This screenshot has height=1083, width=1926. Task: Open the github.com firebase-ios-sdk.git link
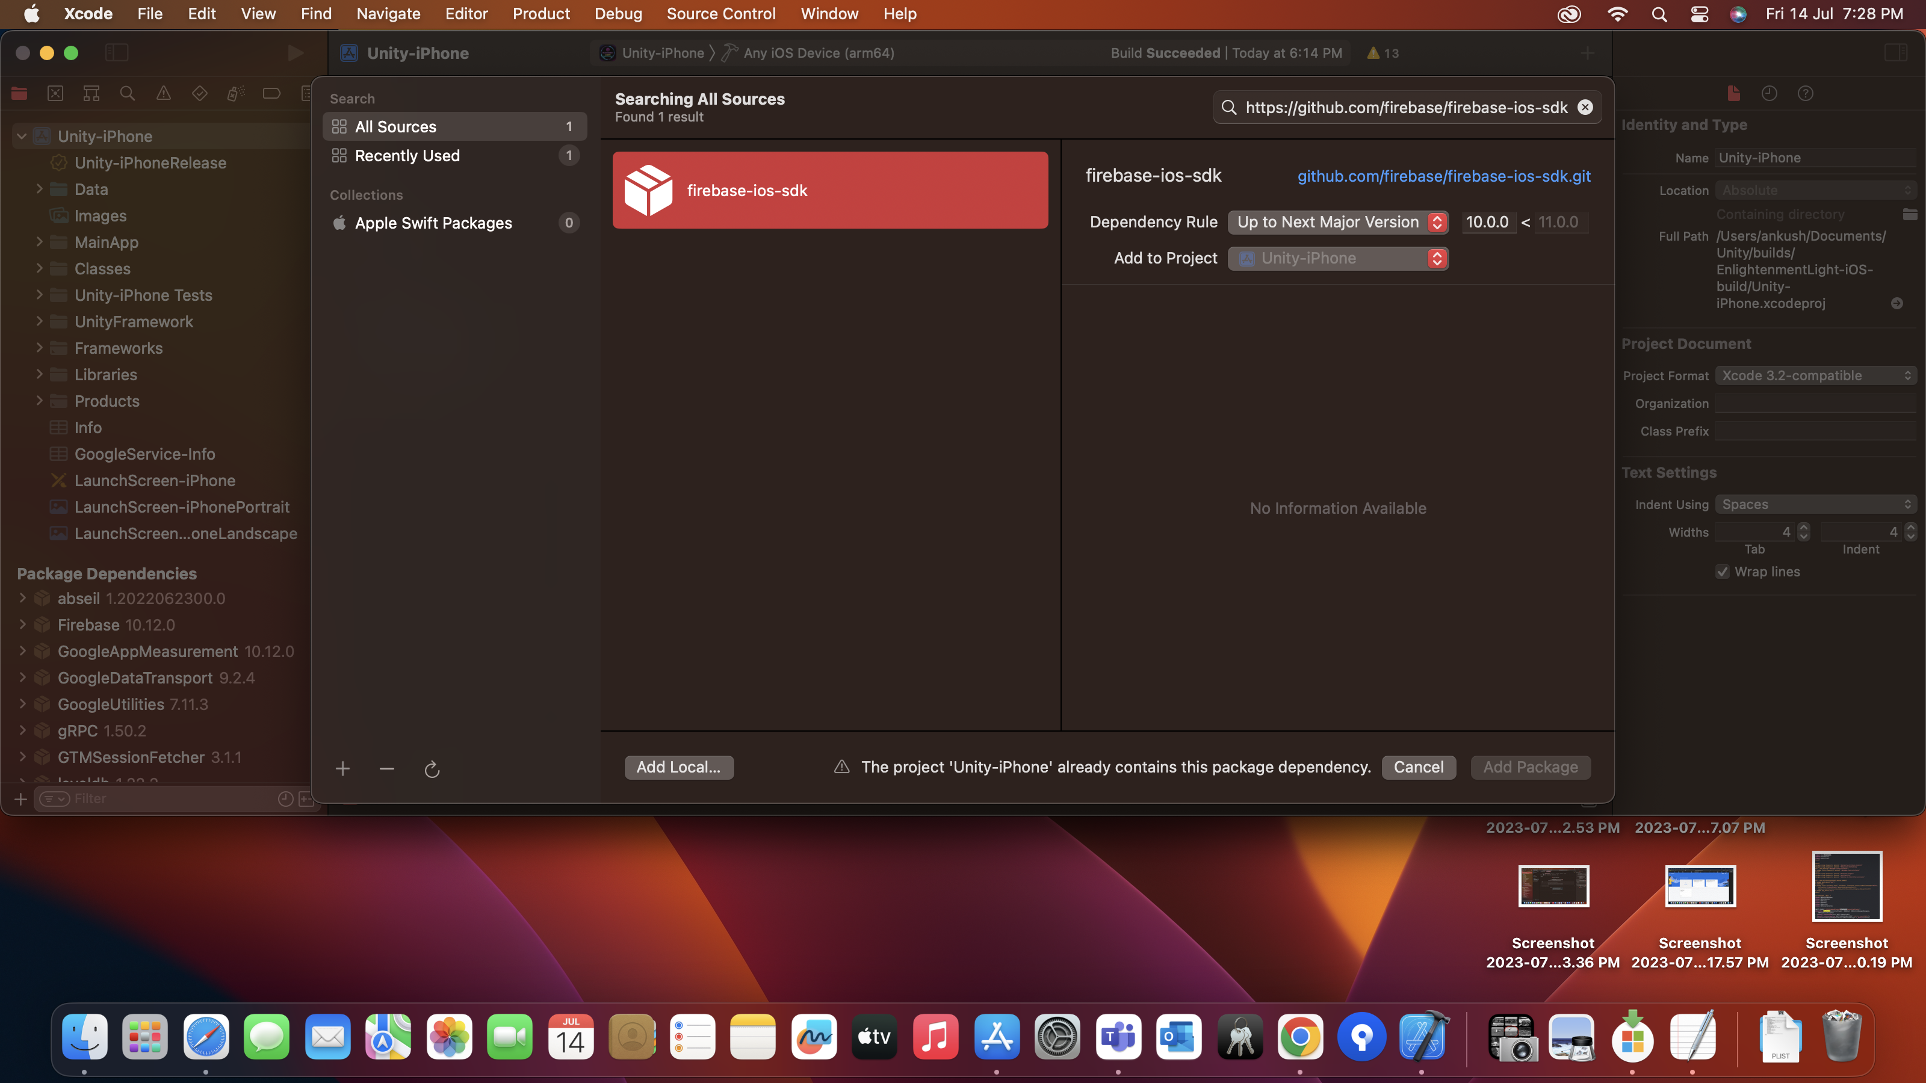point(1444,176)
